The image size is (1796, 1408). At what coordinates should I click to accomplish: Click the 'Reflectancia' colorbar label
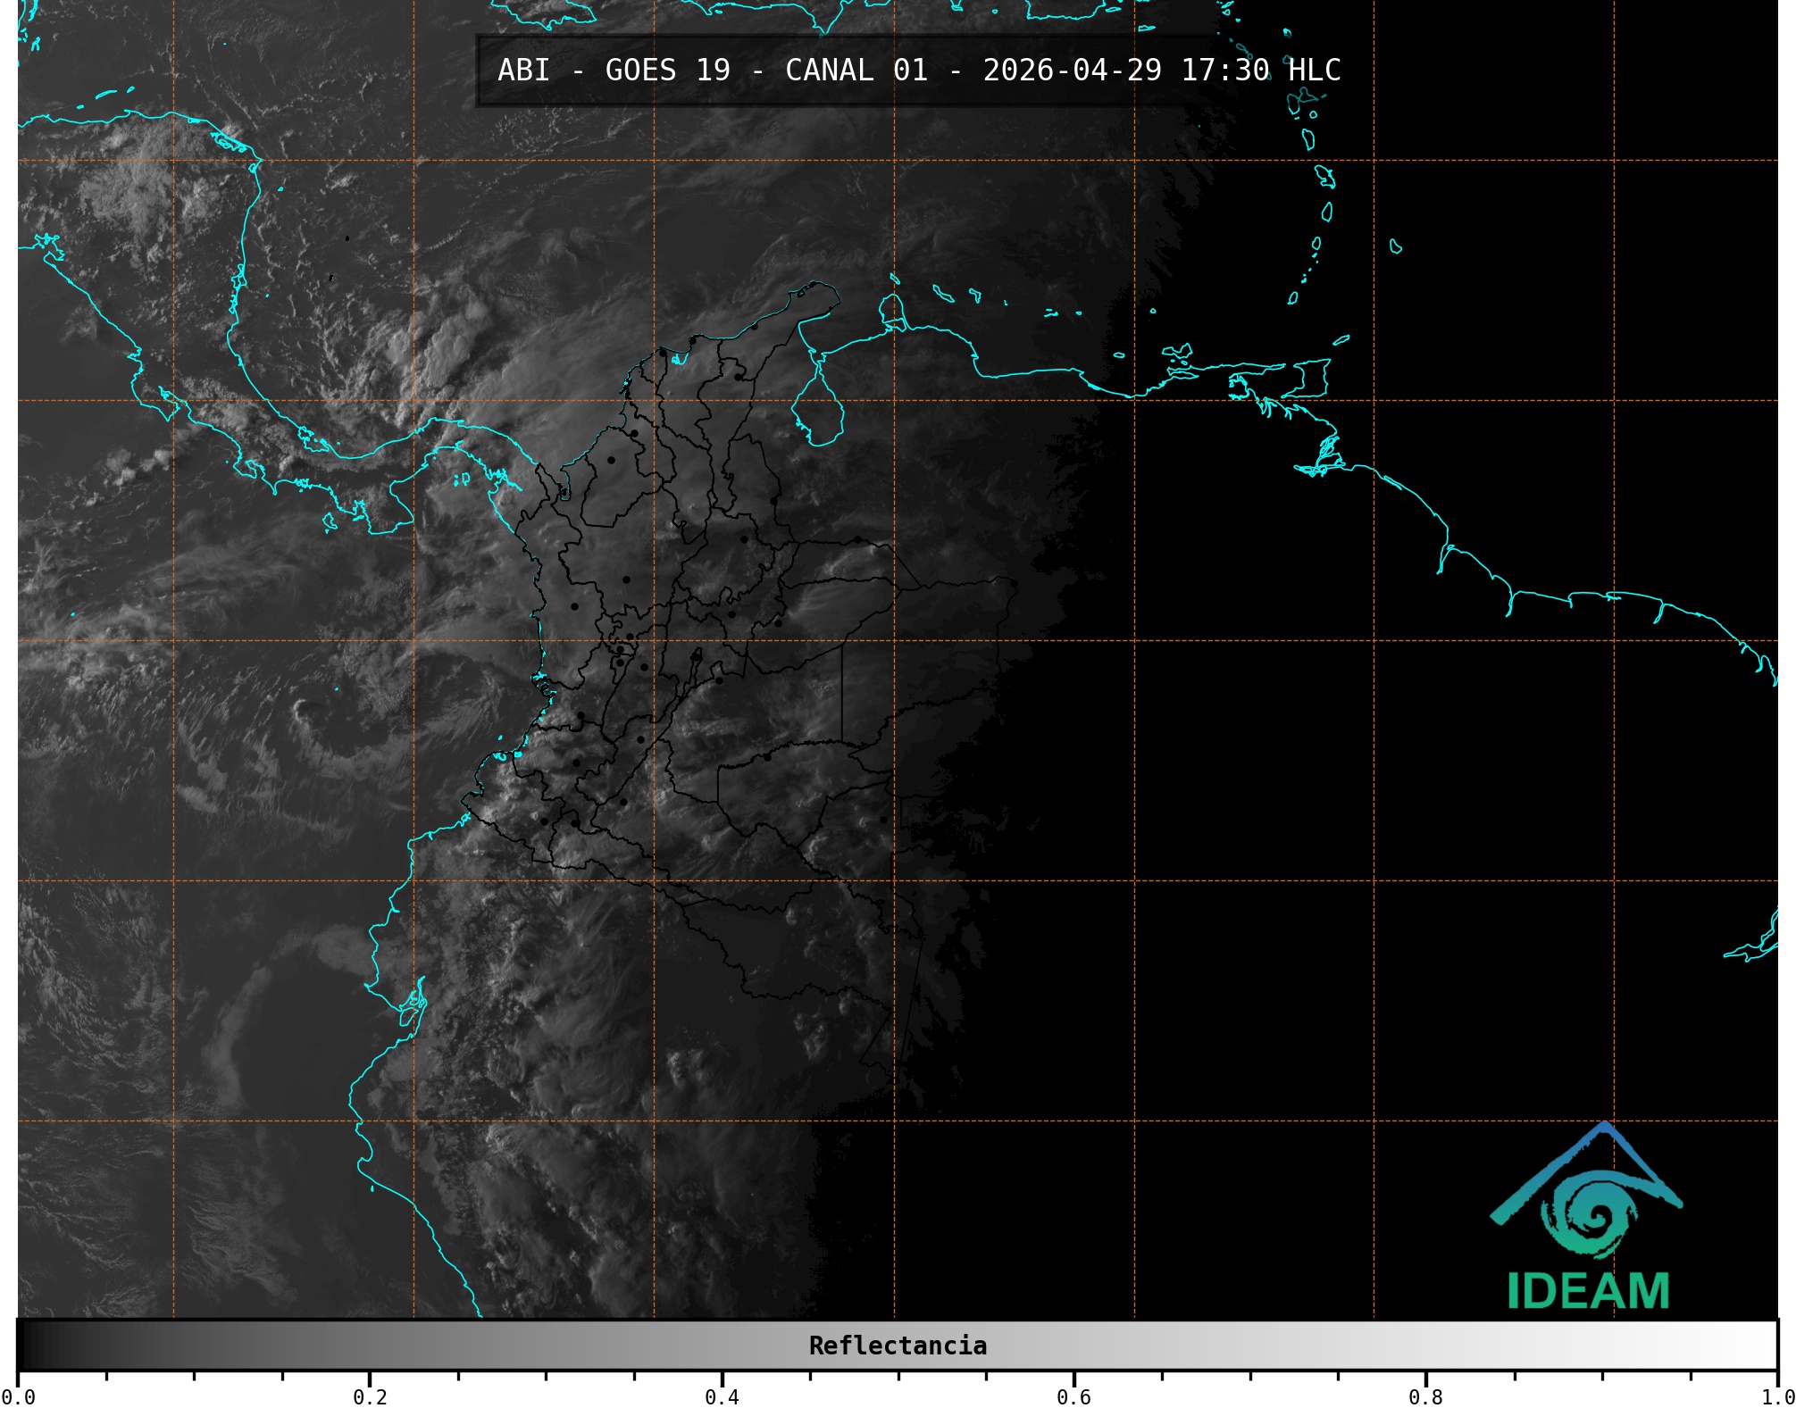click(x=898, y=1346)
